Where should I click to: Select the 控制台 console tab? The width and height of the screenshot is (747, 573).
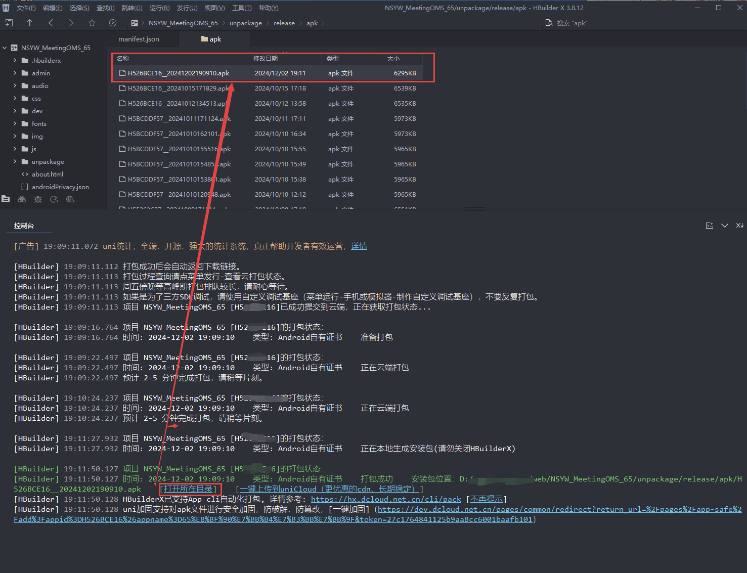coord(24,226)
